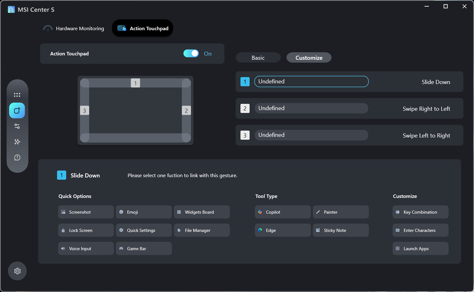Click the sparkle AI icon in sidebar
Screen dimensions: 474x292
pyautogui.click(x=17, y=142)
